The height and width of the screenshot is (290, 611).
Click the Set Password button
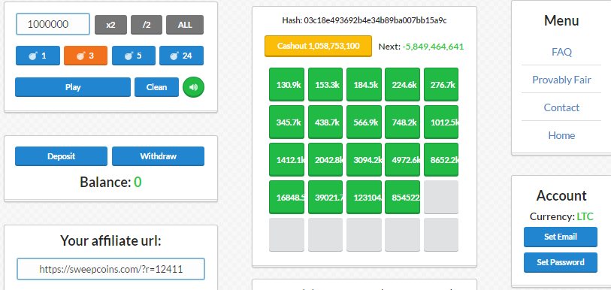coord(561,262)
